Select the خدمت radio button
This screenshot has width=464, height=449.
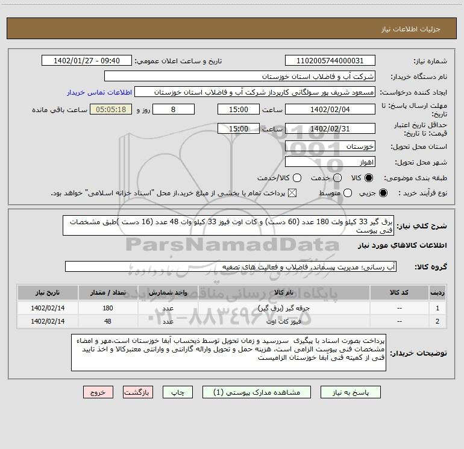click(x=337, y=178)
